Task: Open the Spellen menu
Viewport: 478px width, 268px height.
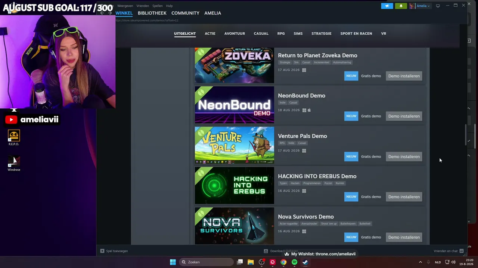Action: pos(157,6)
